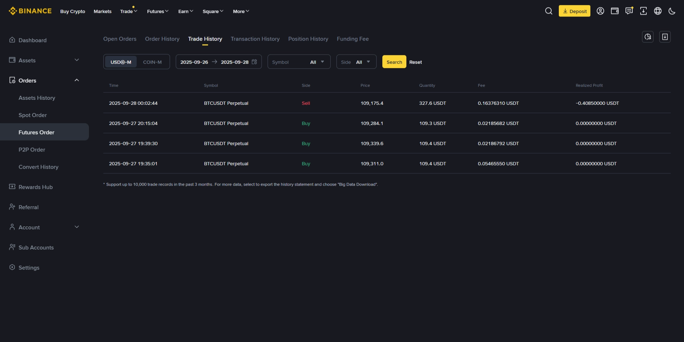Open the search magnifier icon

pos(548,11)
